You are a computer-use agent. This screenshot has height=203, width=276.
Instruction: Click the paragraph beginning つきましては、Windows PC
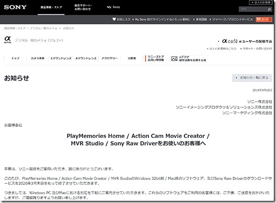point(137,195)
